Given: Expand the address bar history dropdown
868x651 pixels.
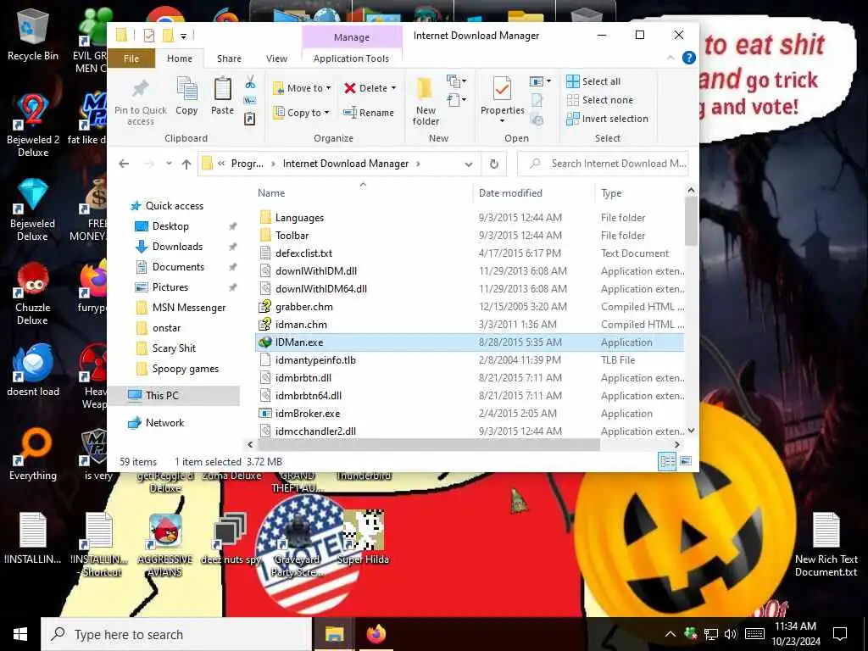Looking at the screenshot, I should click(x=468, y=164).
